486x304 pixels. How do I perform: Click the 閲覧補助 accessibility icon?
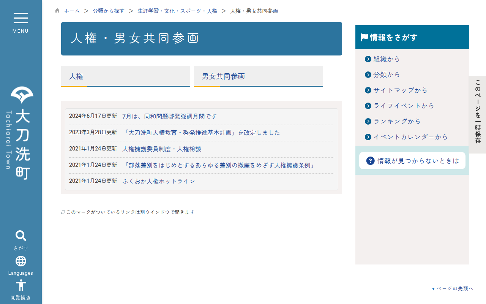point(21,285)
